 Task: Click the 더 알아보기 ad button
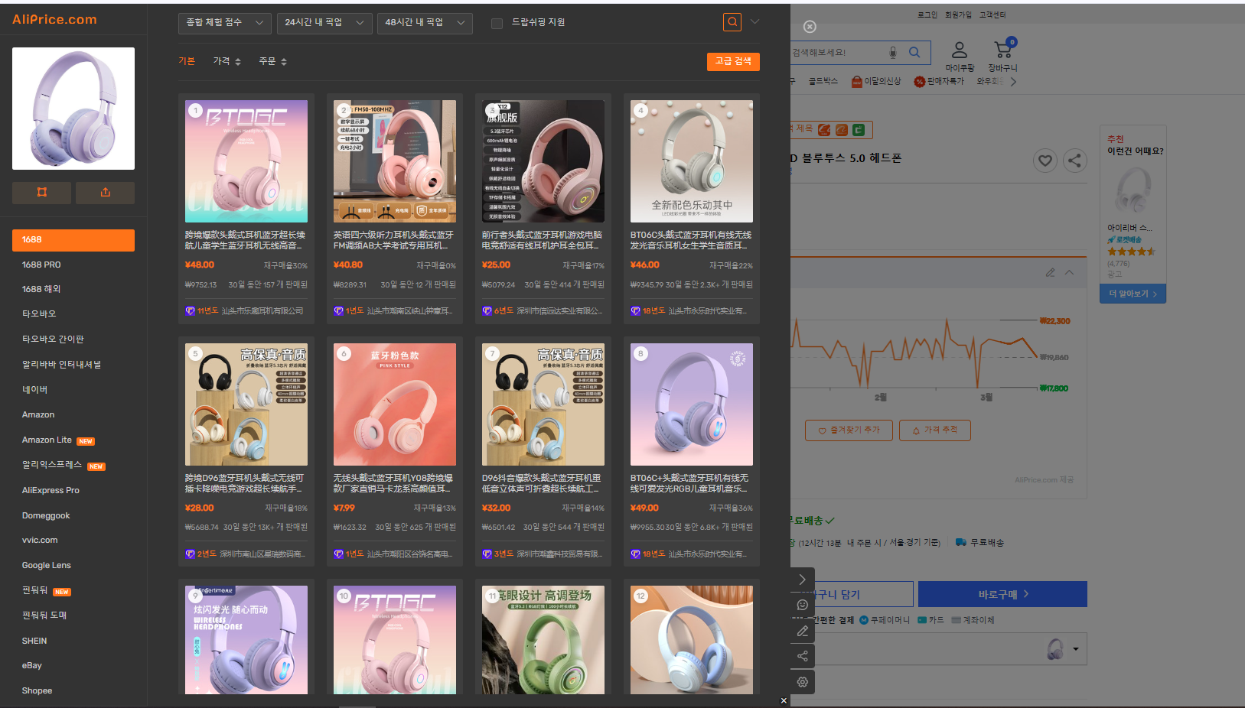tap(1133, 294)
